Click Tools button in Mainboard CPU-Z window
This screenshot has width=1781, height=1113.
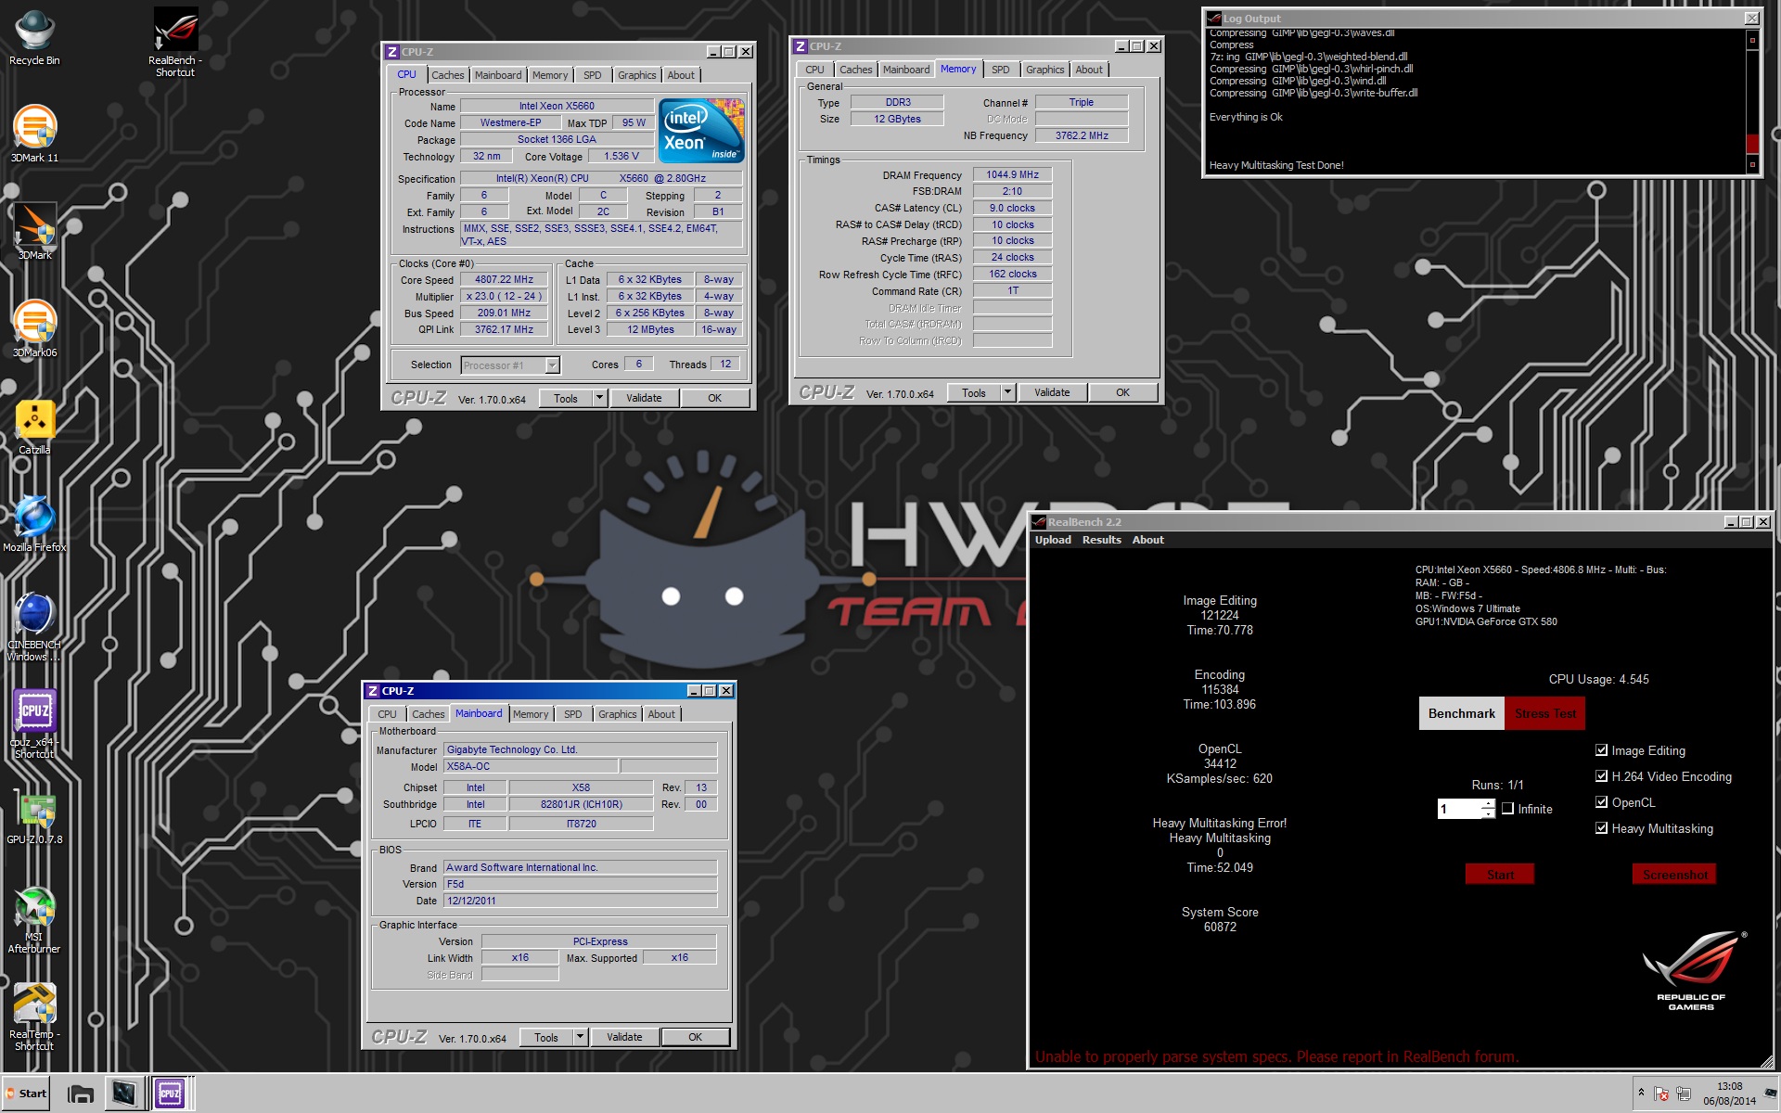(546, 1037)
